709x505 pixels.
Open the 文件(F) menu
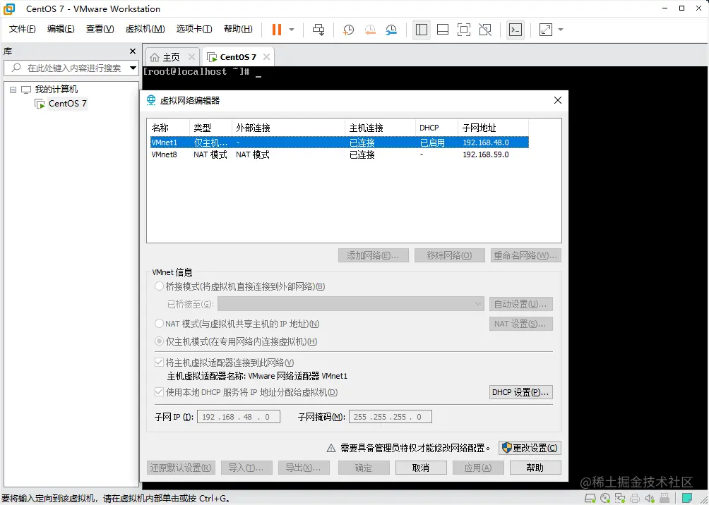coord(22,30)
